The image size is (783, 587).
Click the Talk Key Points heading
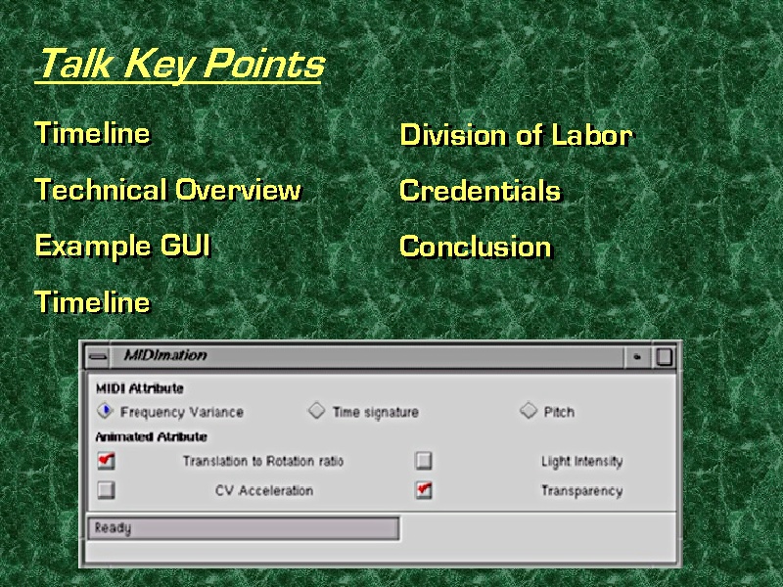[x=178, y=66]
